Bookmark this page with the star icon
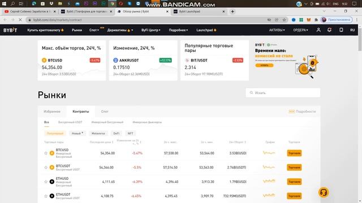 coord(284,20)
